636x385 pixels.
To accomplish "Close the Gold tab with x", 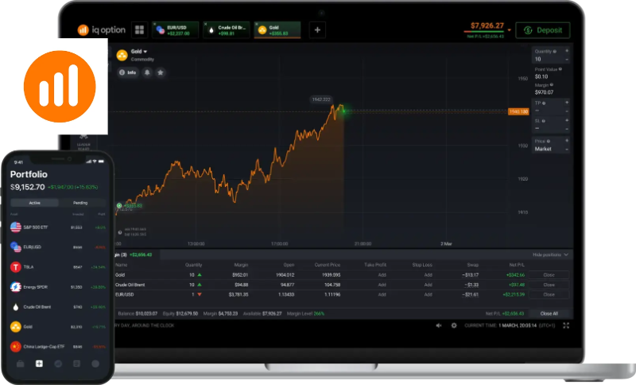I will [x=257, y=24].
